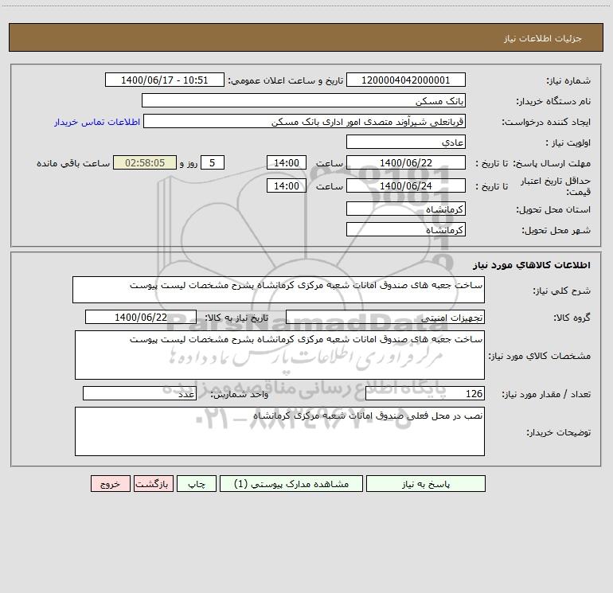Click the استان محل تحویل label
613x593 pixels.
coord(553,210)
